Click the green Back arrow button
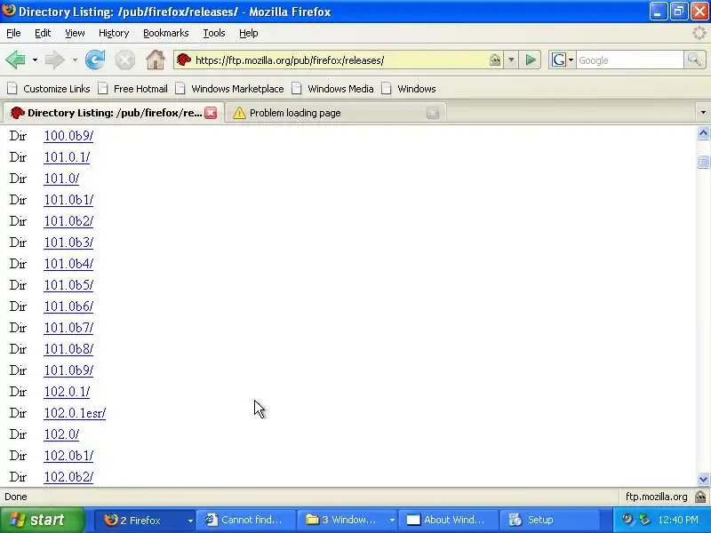This screenshot has height=533, width=711. click(15, 60)
